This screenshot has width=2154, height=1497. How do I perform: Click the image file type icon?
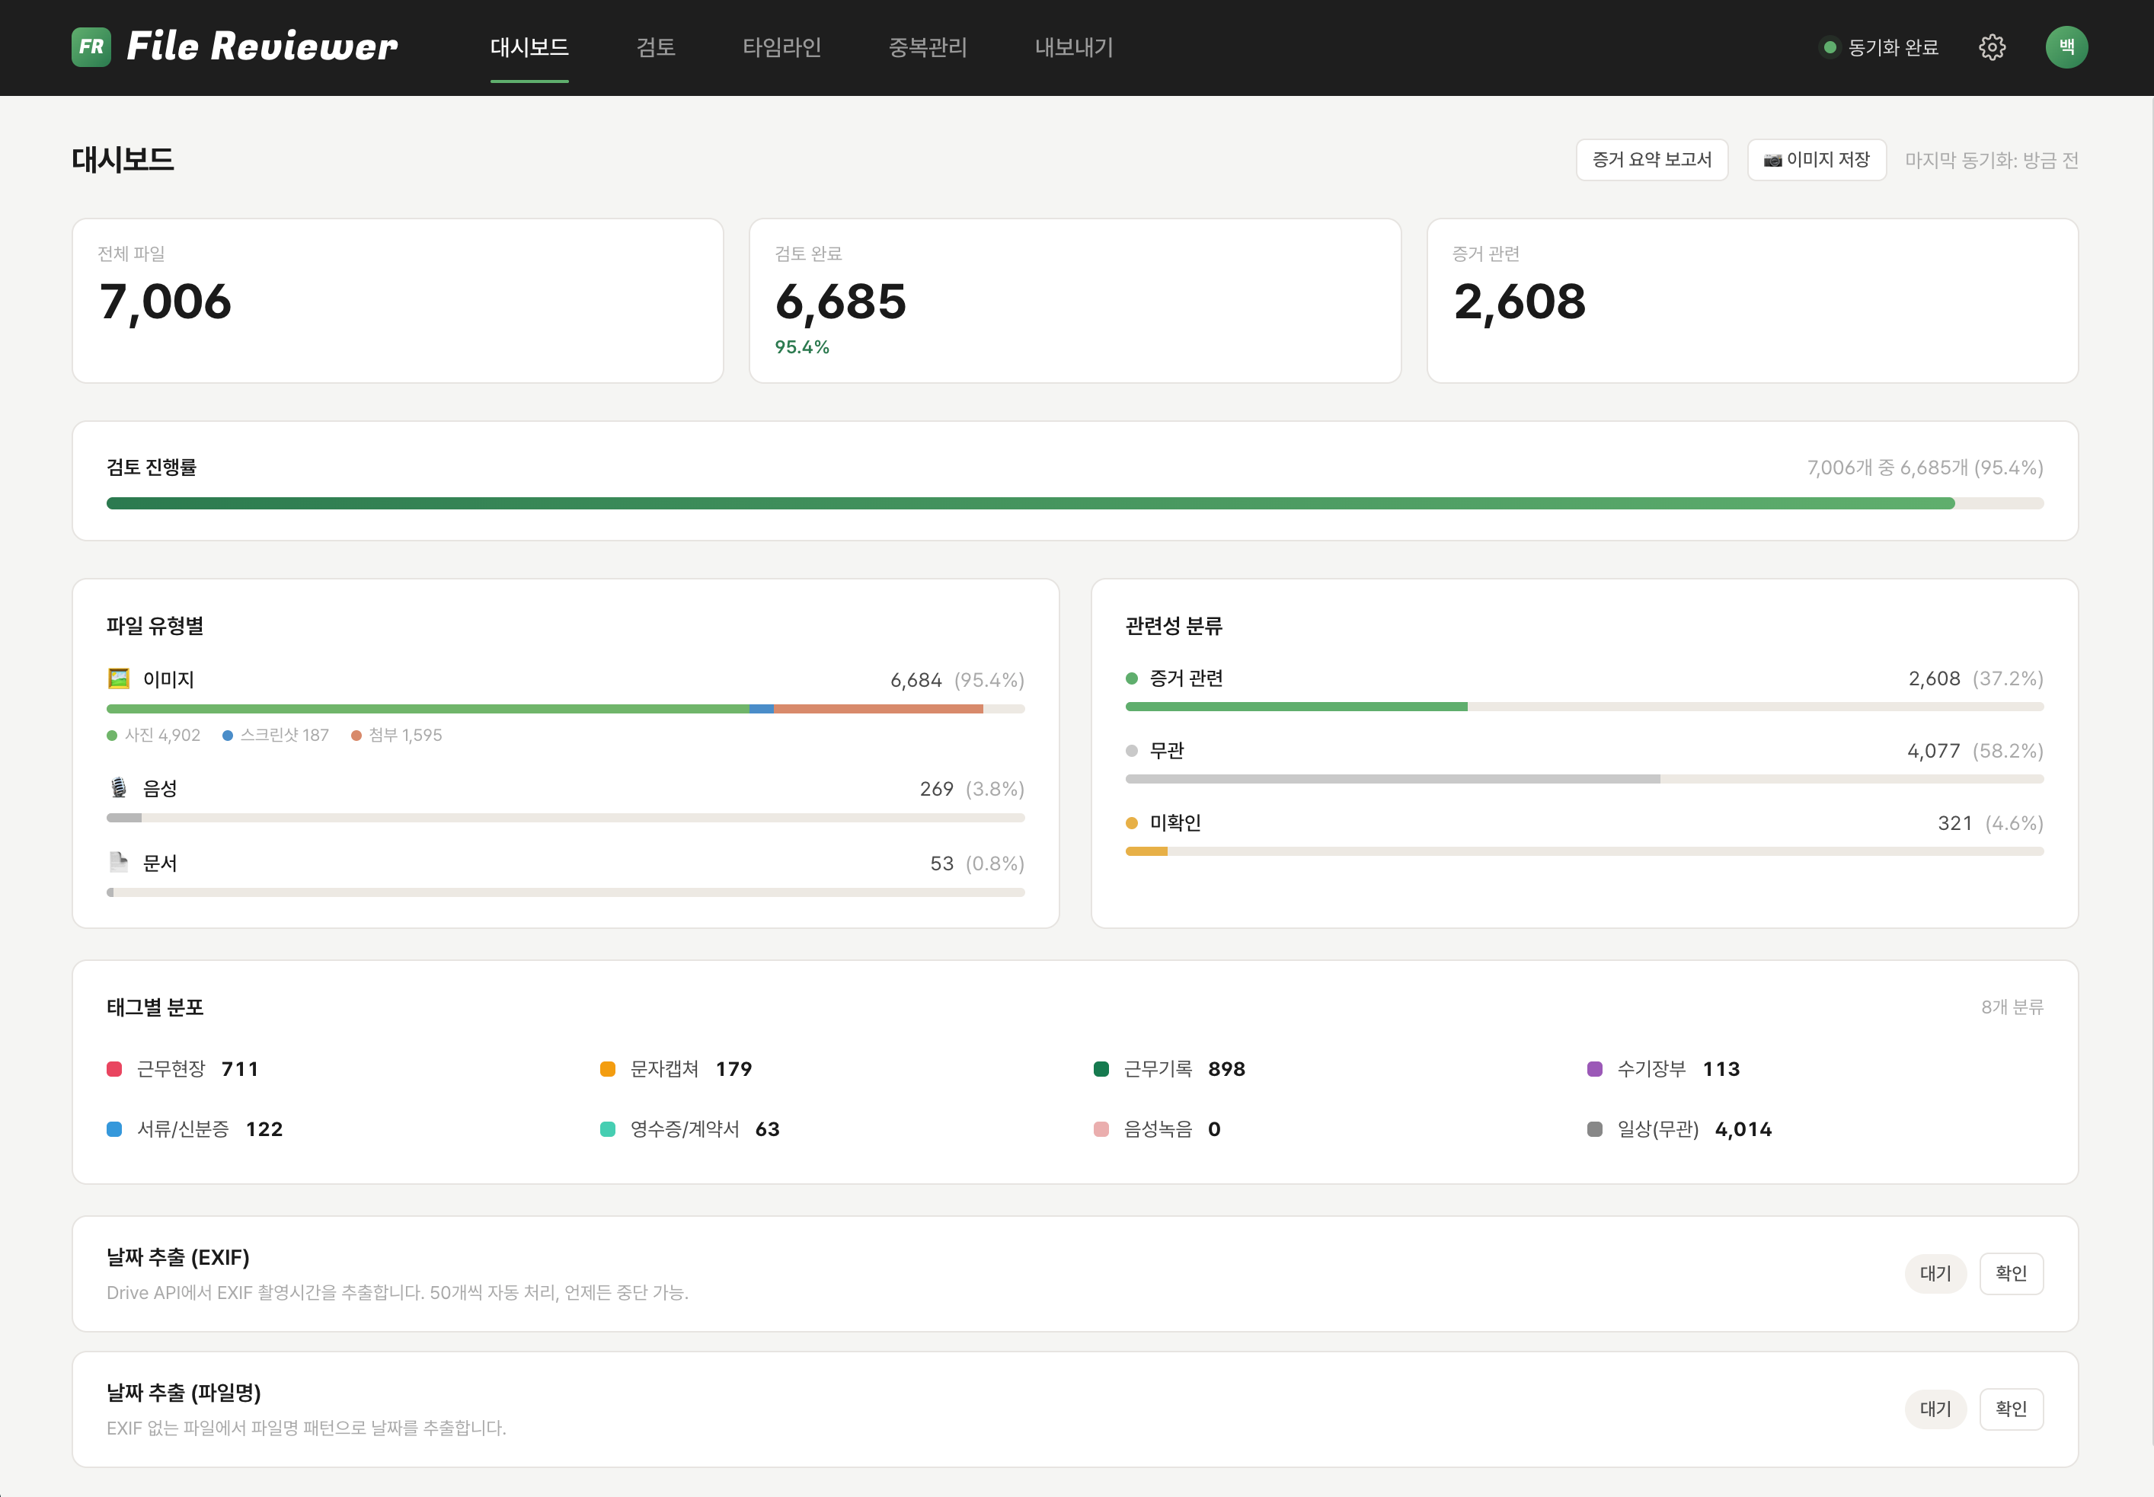click(x=118, y=678)
